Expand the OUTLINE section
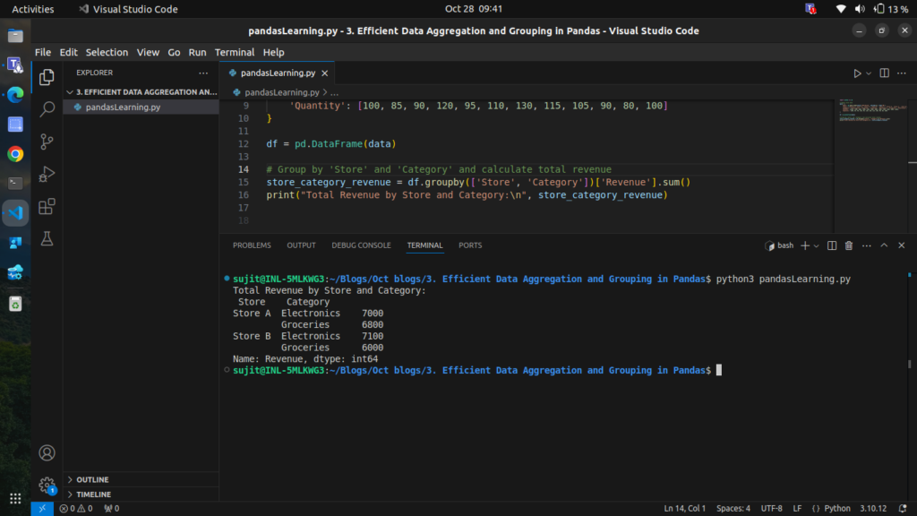 coord(92,480)
